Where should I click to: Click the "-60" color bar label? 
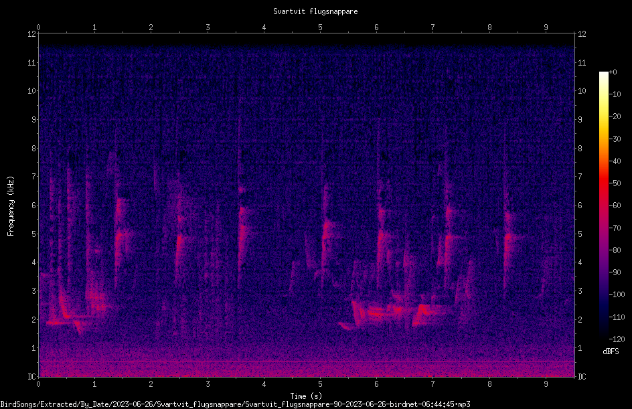click(615, 205)
